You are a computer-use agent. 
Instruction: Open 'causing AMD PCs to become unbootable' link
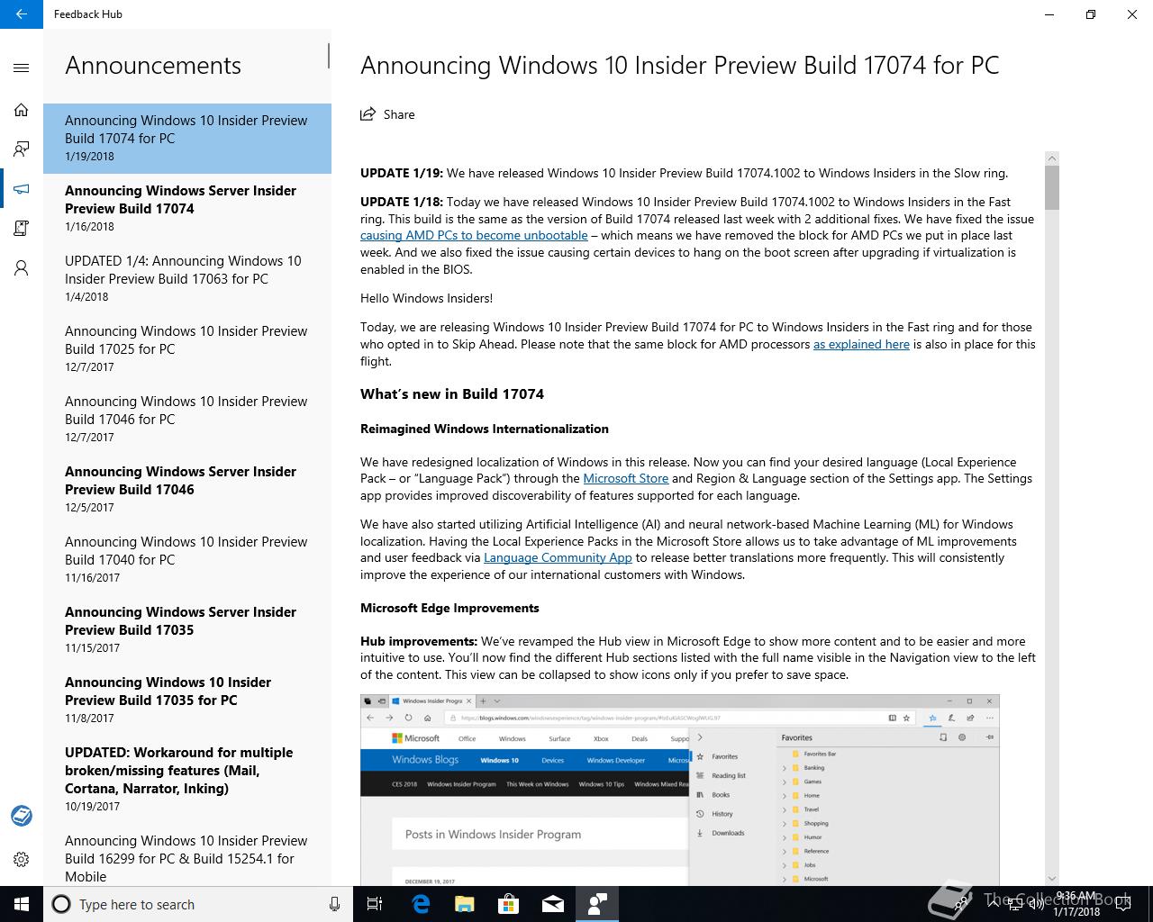pos(474,235)
